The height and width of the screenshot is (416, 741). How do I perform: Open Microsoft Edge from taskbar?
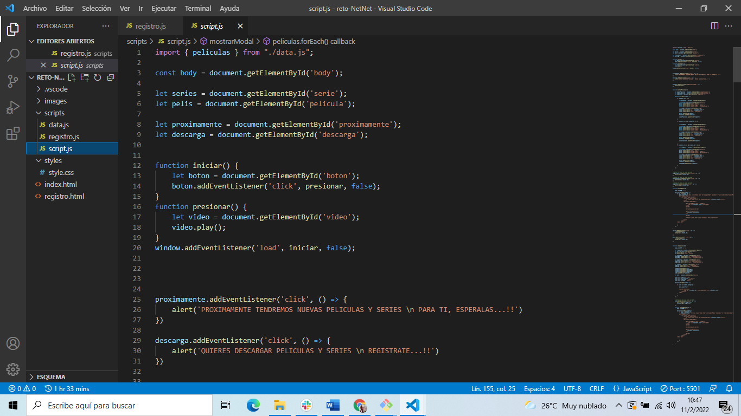(253, 405)
